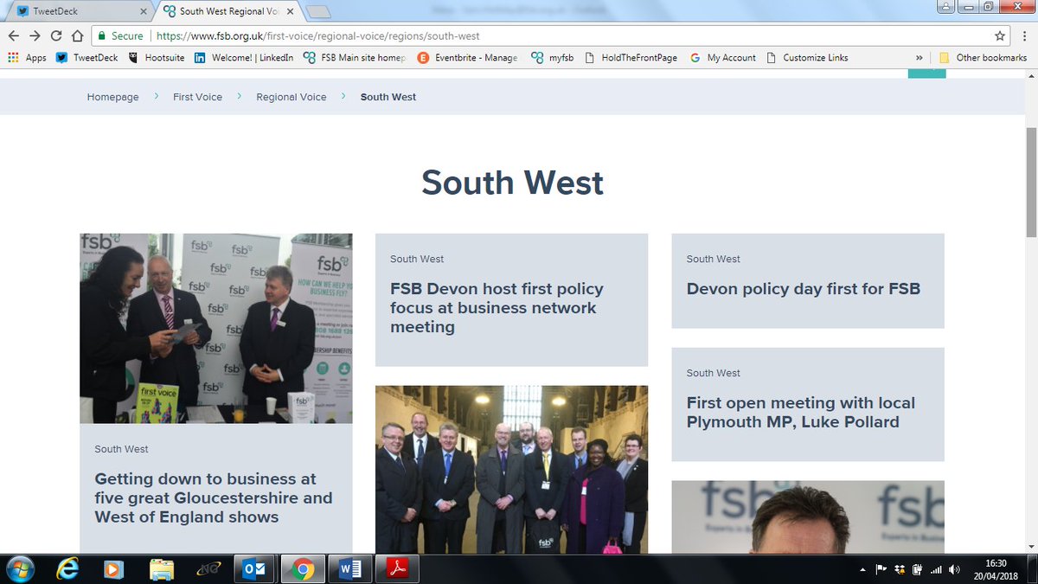Open Adobe Acrobat from the taskbar
1038x584 pixels.
(397, 569)
